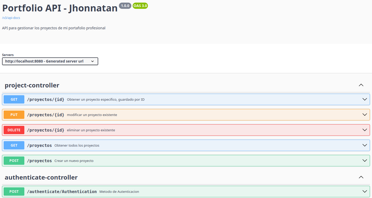Viewport: 372px width, 198px height.
Task: Expand arrow on GET /proyectos row
Action: pos(364,145)
